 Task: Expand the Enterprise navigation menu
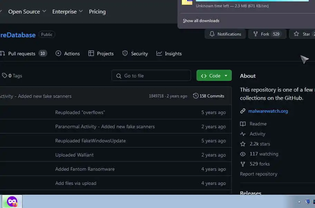tap(67, 12)
